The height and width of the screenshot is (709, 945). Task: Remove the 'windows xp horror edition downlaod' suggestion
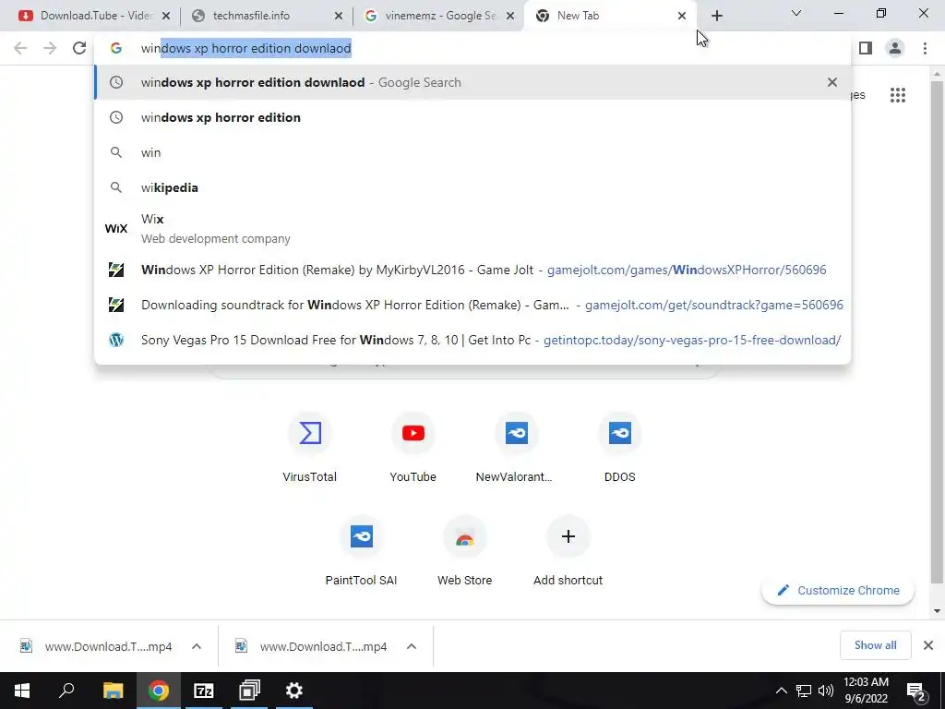pyautogui.click(x=832, y=82)
